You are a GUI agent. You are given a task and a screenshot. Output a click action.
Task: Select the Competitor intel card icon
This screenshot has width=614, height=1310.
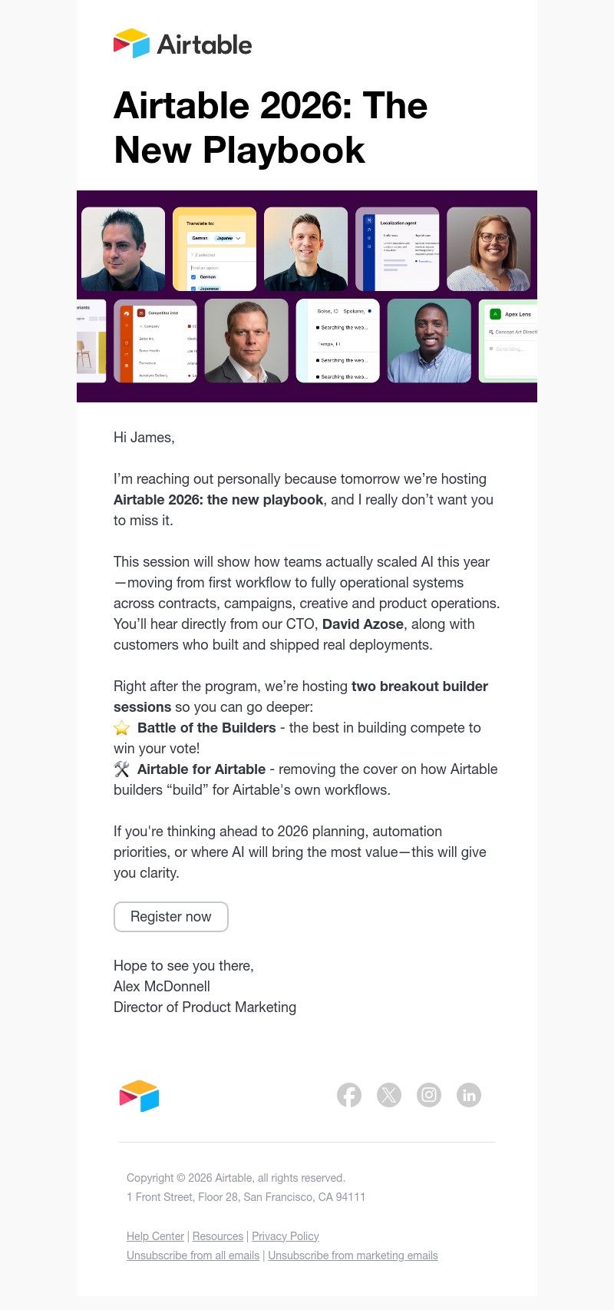click(141, 313)
